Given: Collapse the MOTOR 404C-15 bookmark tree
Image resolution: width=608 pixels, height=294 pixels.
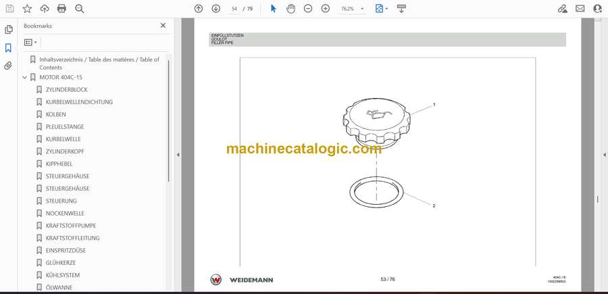Looking at the screenshot, I should (x=25, y=77).
